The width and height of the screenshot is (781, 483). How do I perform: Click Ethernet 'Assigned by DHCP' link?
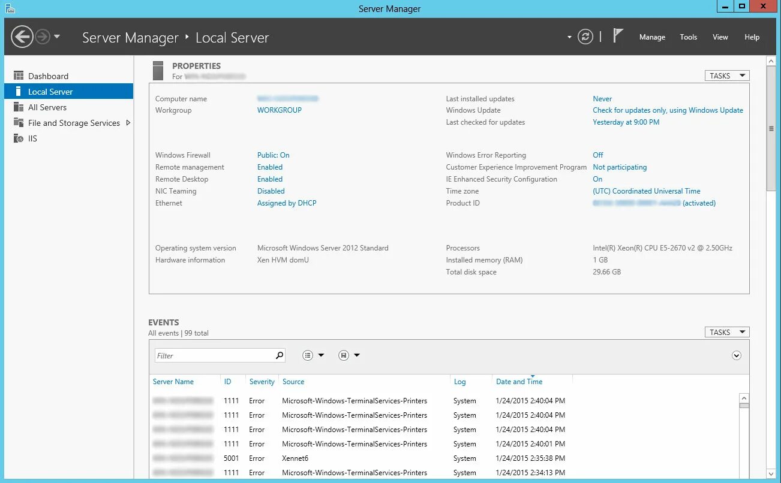(x=287, y=203)
